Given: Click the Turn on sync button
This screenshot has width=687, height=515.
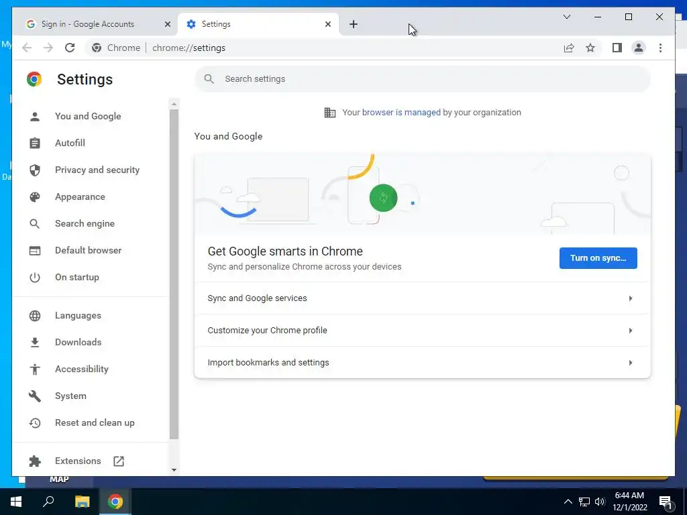Looking at the screenshot, I should pyautogui.click(x=598, y=258).
